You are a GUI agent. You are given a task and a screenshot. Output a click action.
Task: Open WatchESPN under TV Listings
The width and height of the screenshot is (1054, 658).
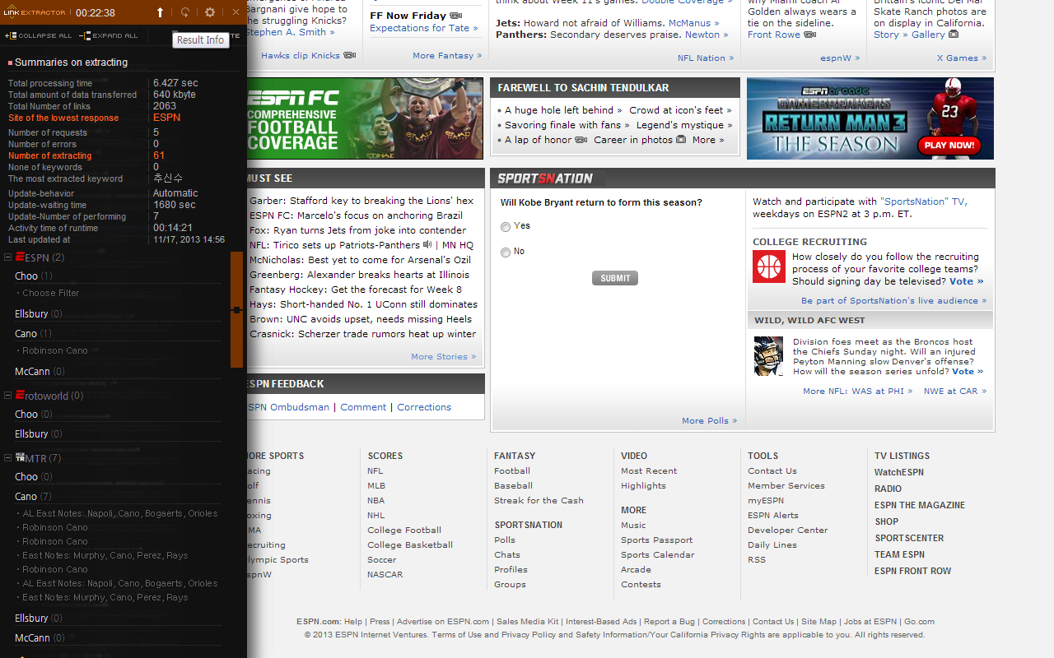tap(899, 473)
